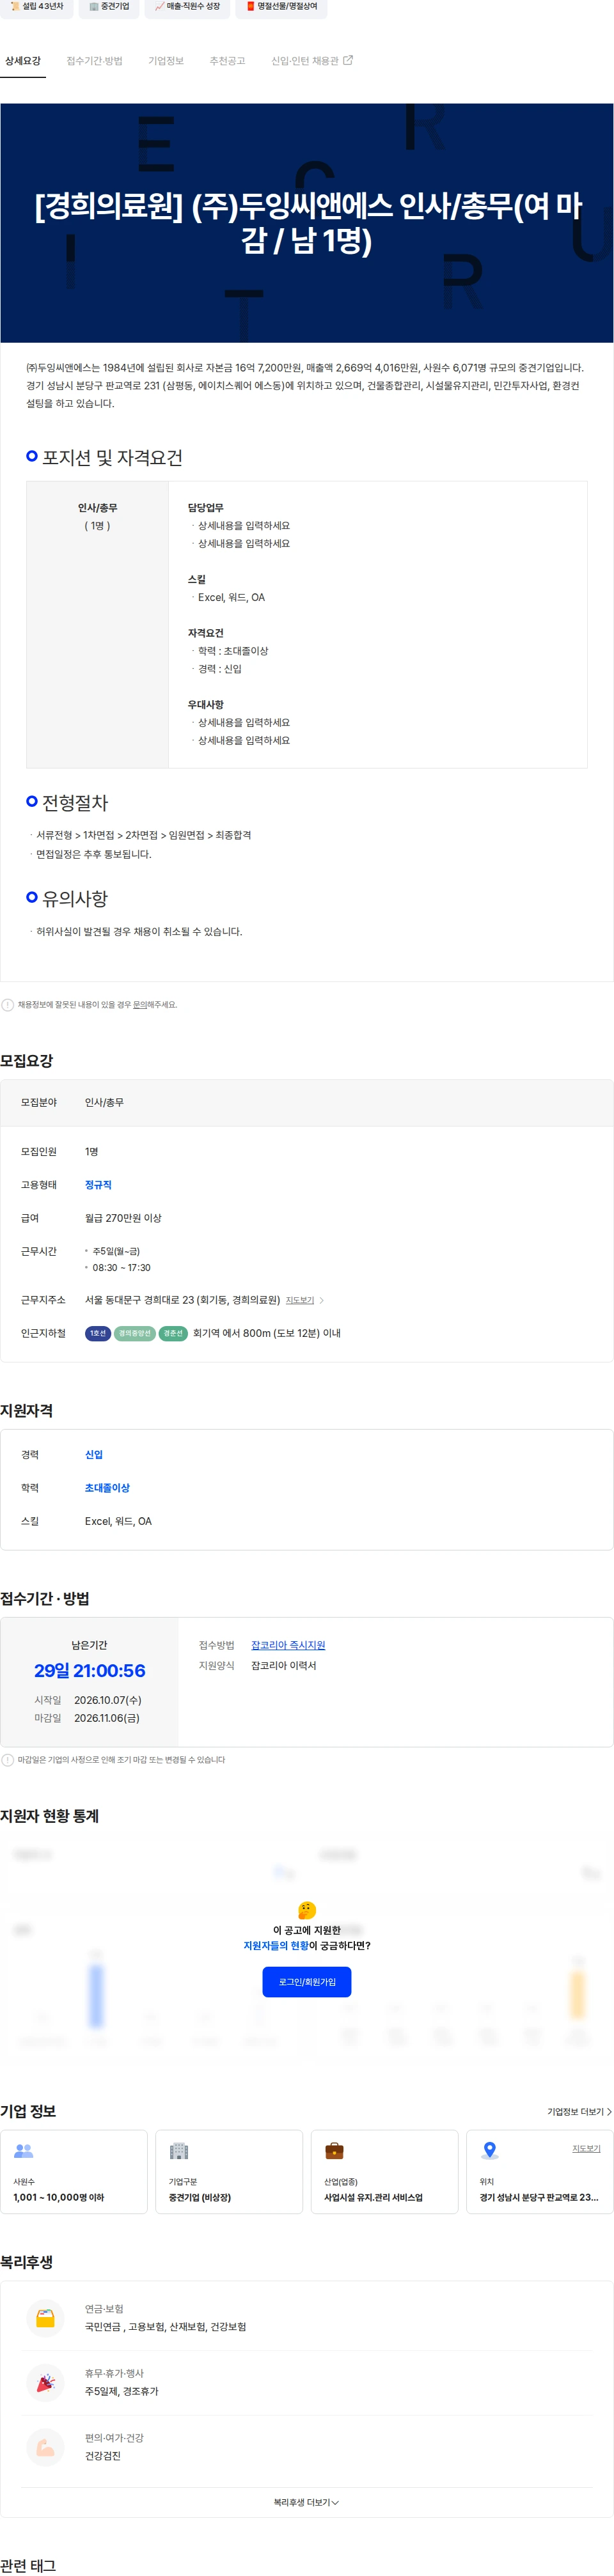This screenshot has width=614, height=2576.
Task: Click the 문의 link under the posting
Action: 139,1004
